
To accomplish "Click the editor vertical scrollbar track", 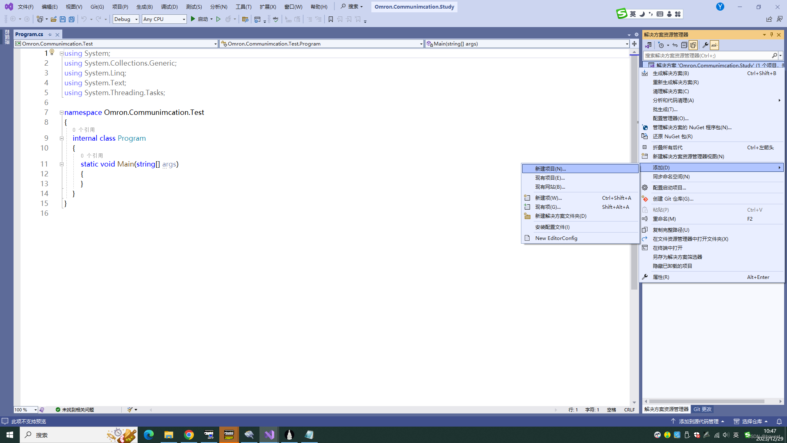I will [x=634, y=345].
